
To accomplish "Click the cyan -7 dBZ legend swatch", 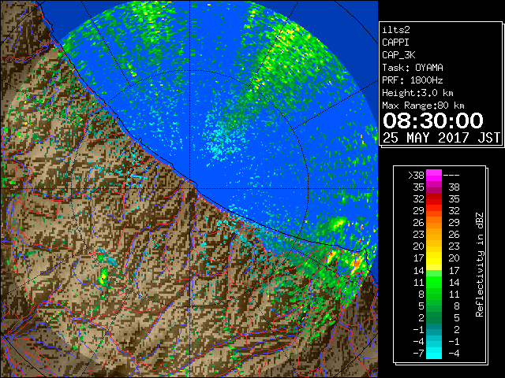I will coord(434,353).
